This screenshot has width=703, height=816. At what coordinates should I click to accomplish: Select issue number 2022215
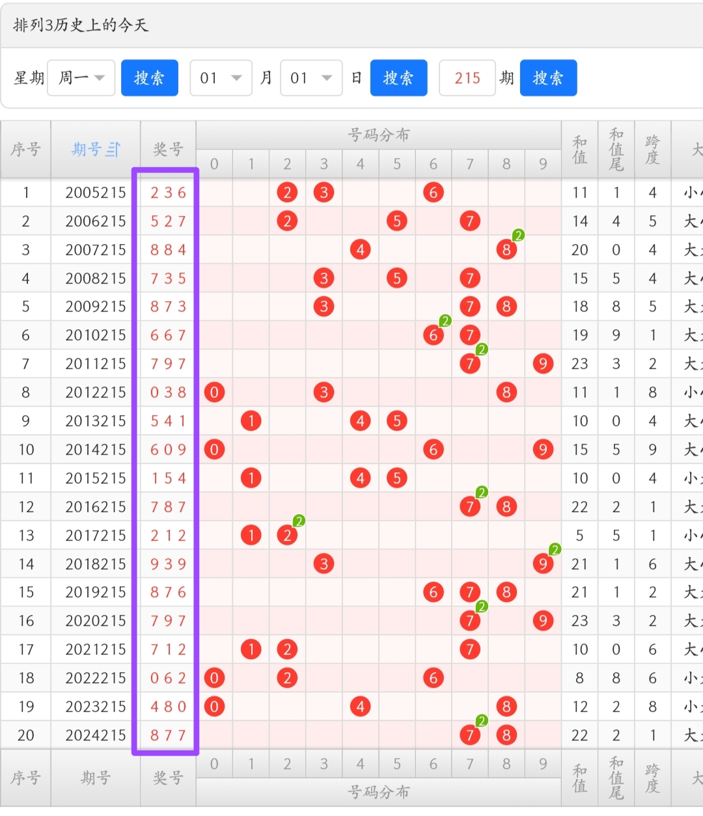click(96, 678)
